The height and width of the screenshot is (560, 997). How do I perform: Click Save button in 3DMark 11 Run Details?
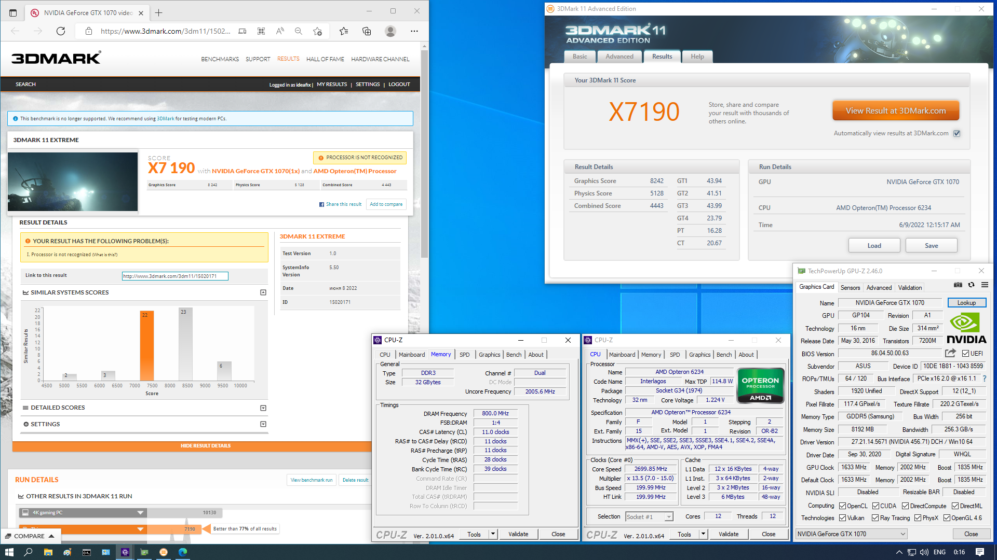tap(931, 246)
